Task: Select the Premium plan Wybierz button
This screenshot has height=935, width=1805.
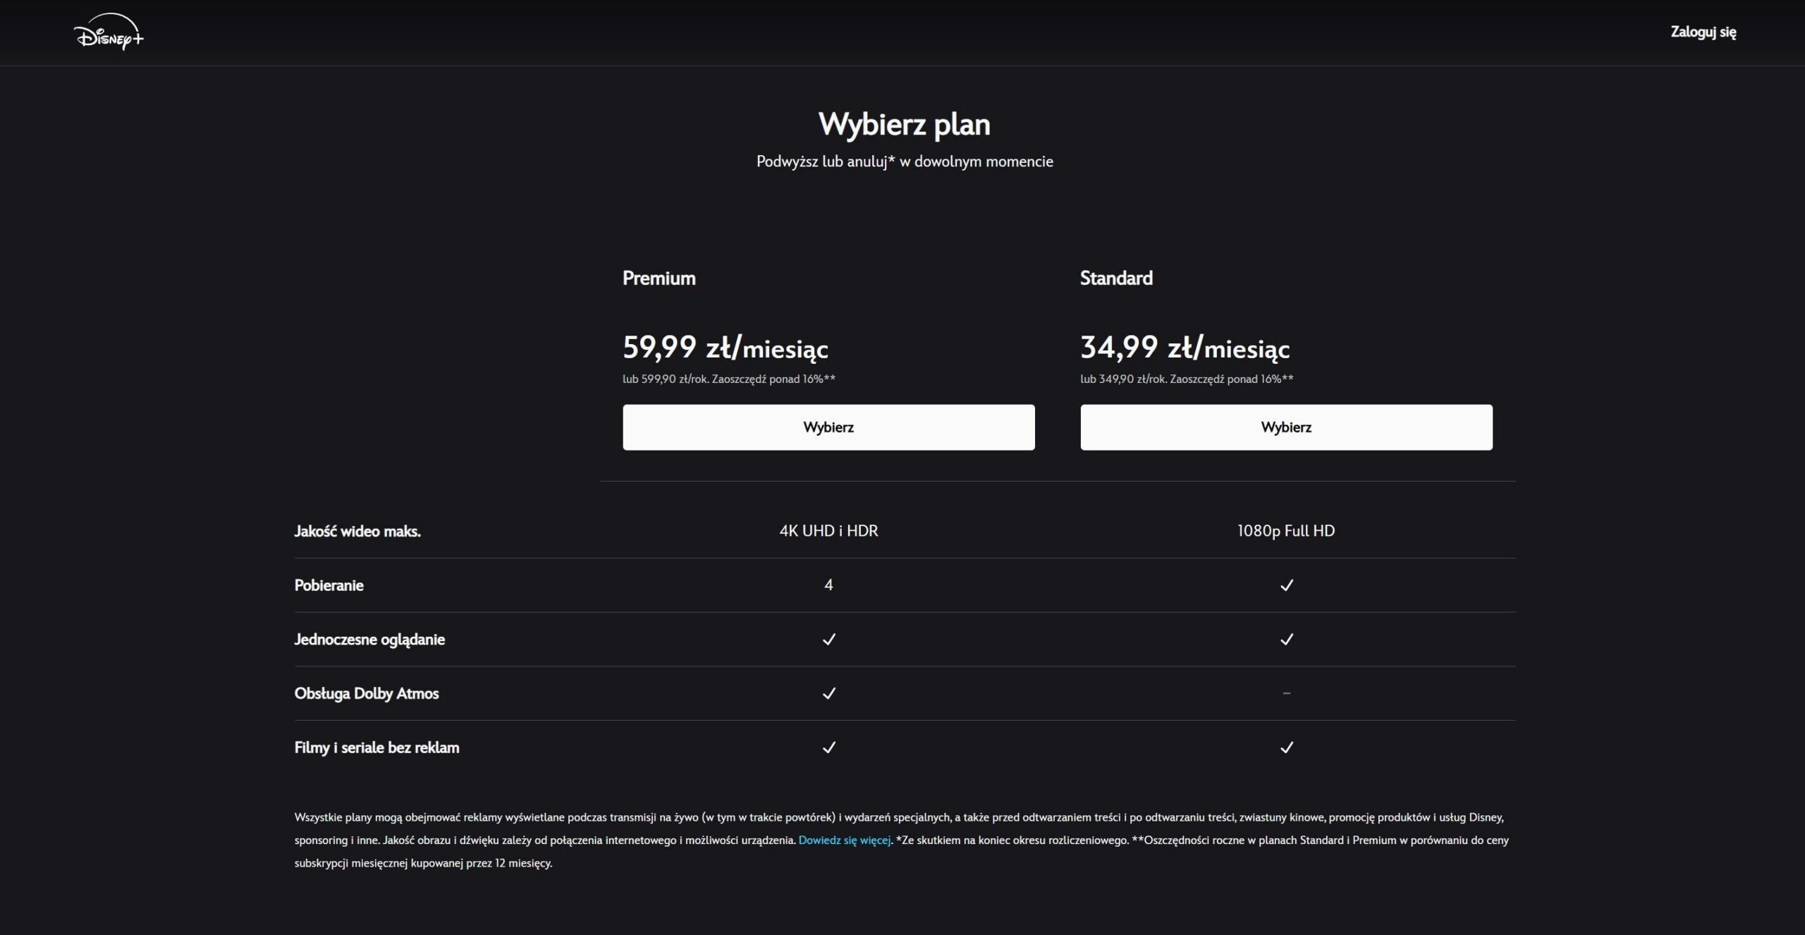Action: point(828,427)
